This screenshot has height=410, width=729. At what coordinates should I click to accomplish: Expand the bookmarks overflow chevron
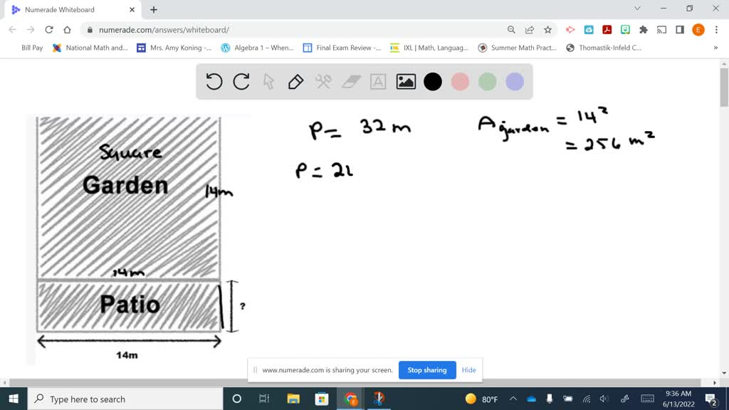(x=715, y=48)
